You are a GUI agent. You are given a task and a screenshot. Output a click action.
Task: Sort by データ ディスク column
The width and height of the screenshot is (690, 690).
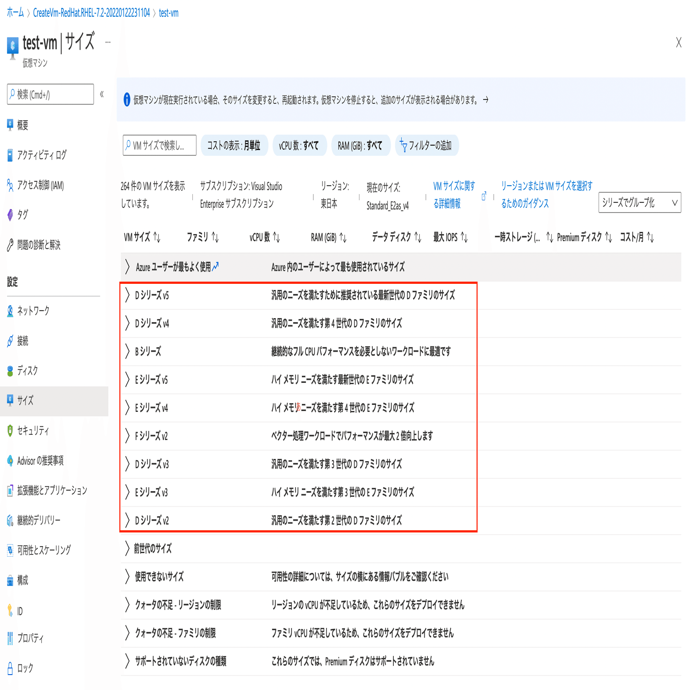396,238
